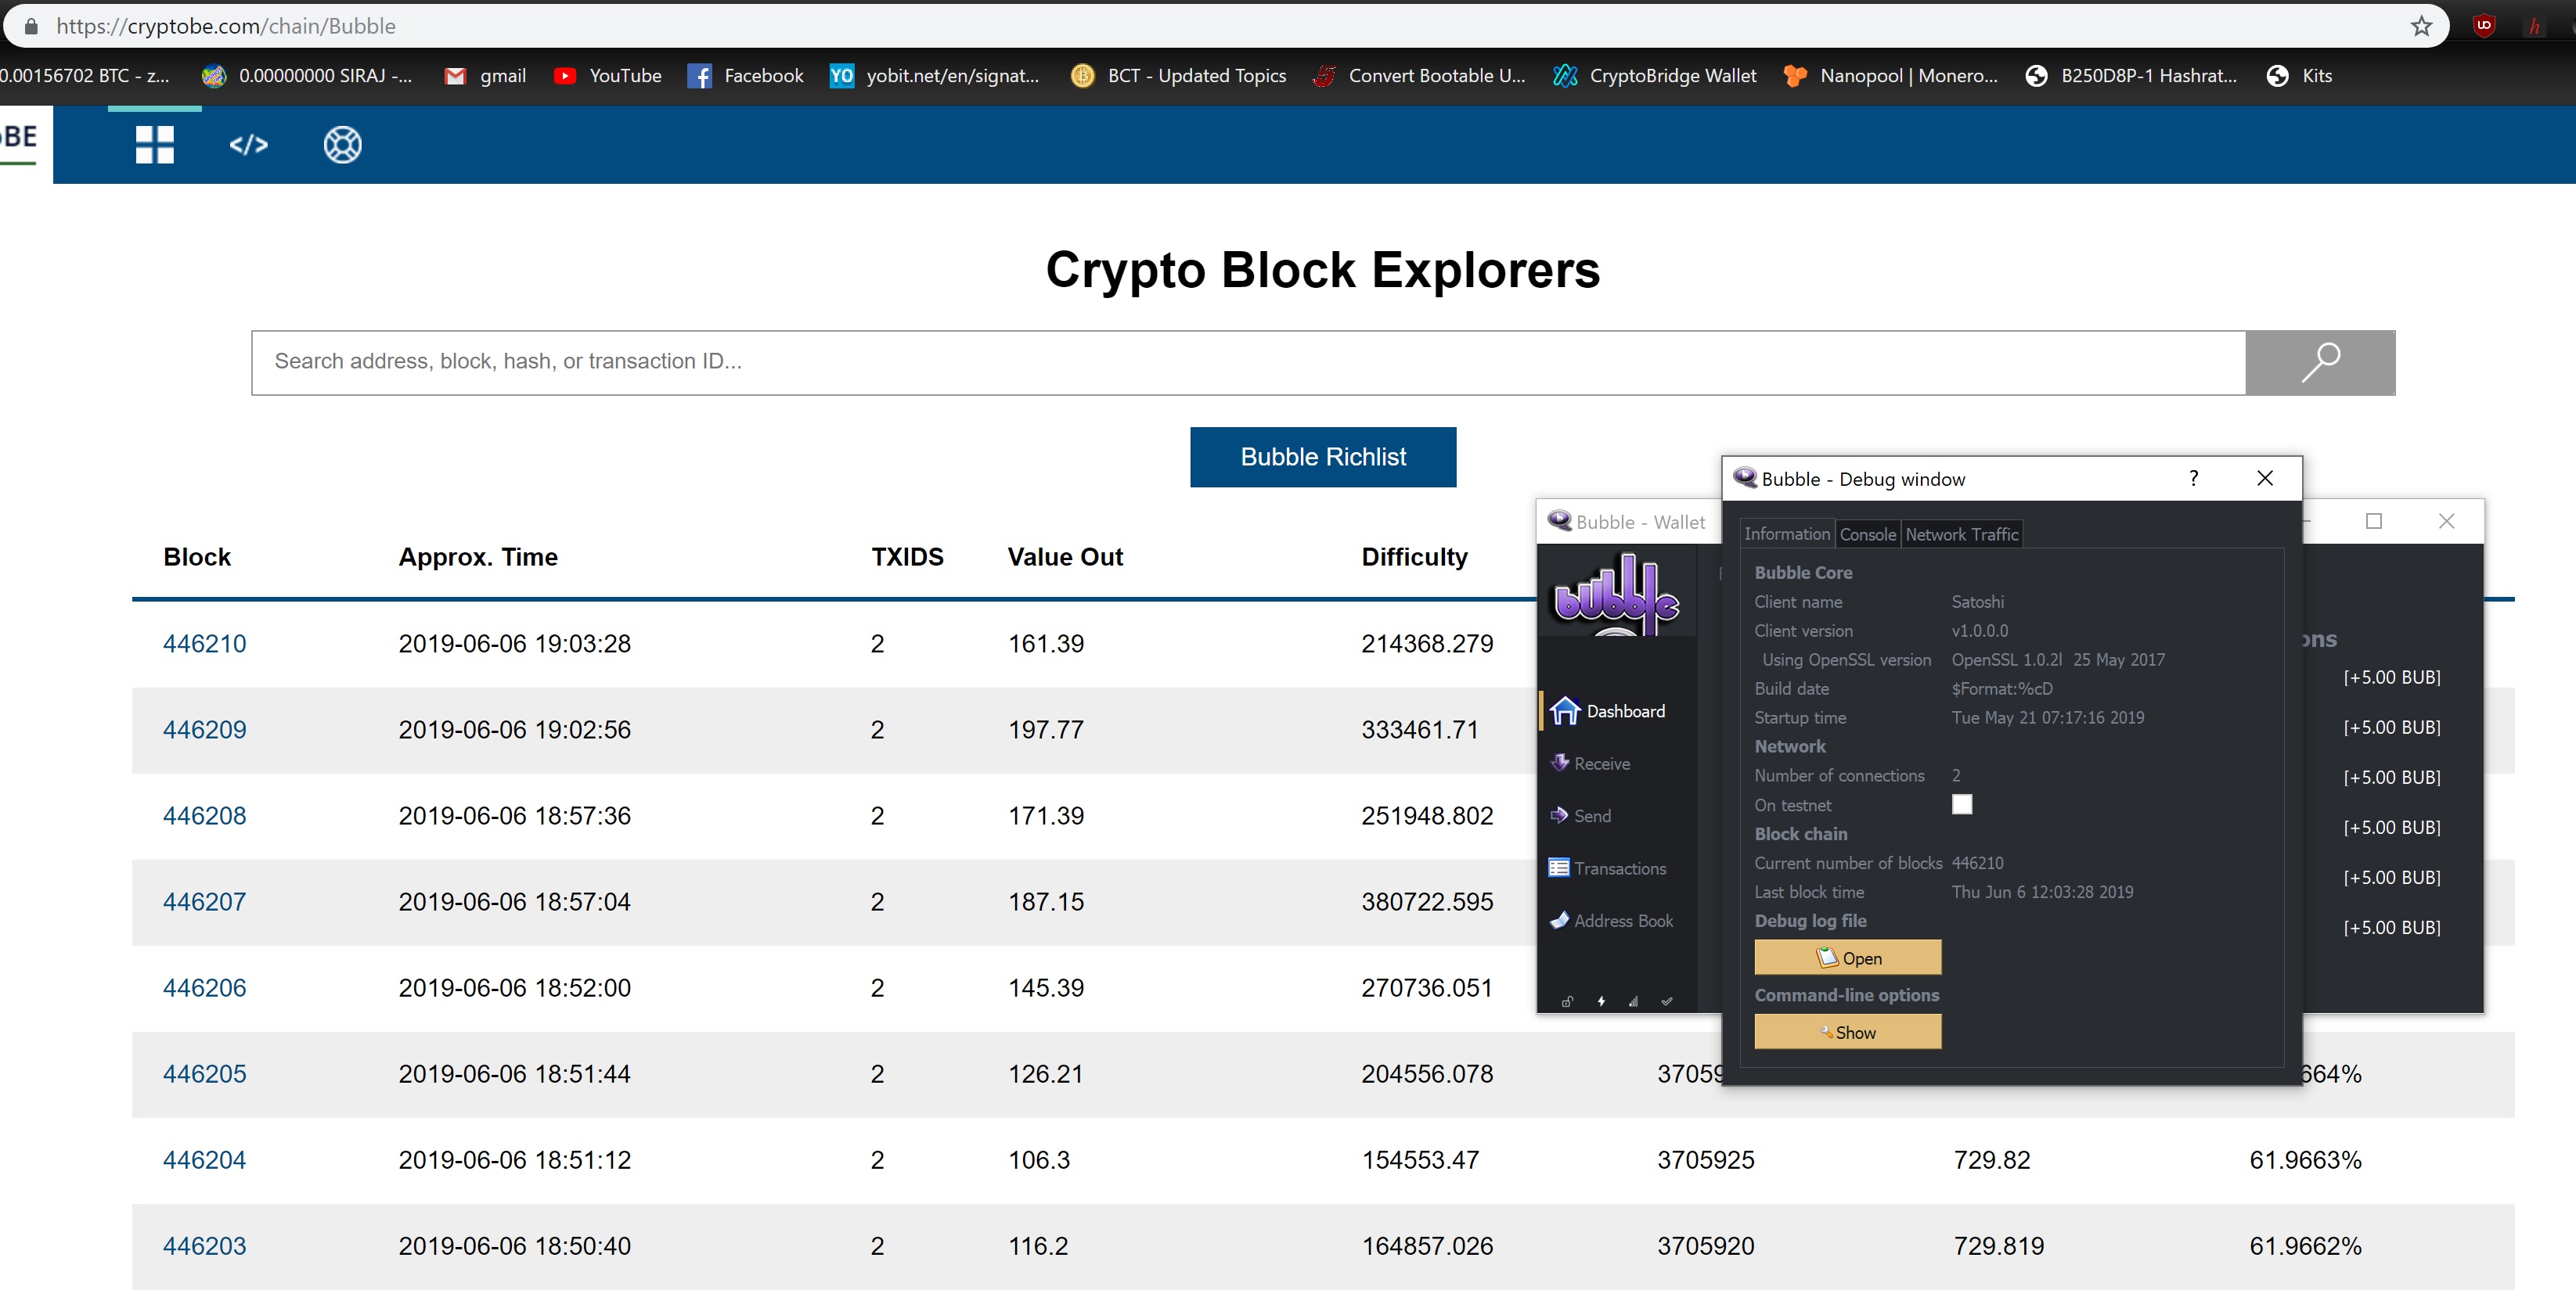Select the Client version v1.0.0.0 value
This screenshot has width=2576, height=1290.
click(1979, 631)
